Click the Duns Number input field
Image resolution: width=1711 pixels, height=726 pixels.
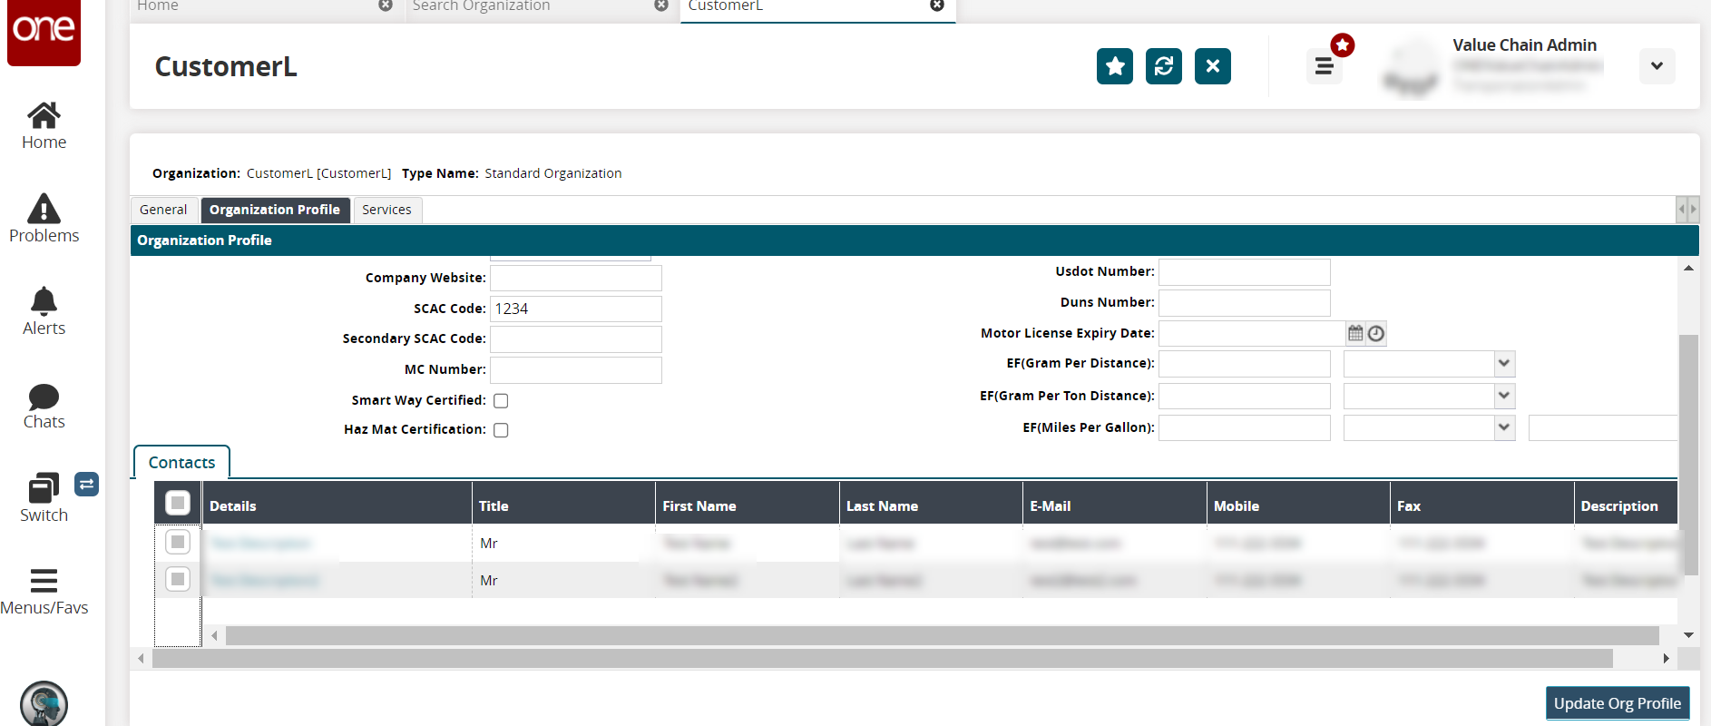1245,303
